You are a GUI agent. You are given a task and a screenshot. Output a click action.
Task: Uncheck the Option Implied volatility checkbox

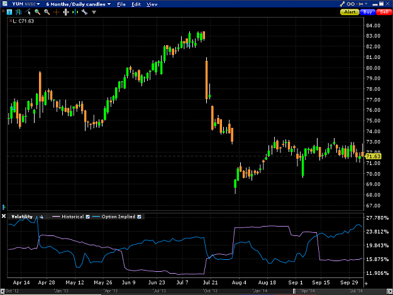(140, 217)
